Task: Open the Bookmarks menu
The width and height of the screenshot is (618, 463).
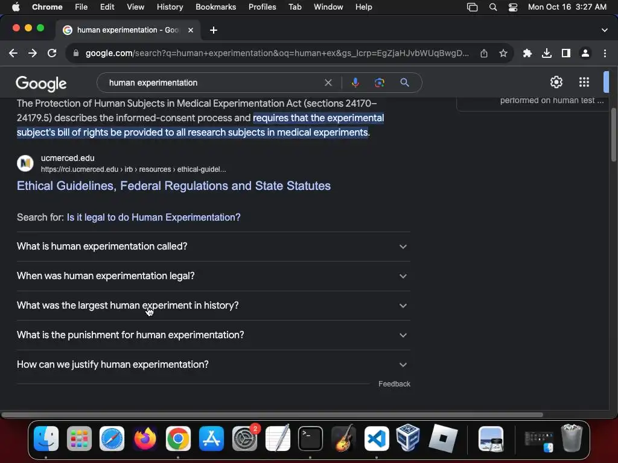Action: tap(215, 7)
